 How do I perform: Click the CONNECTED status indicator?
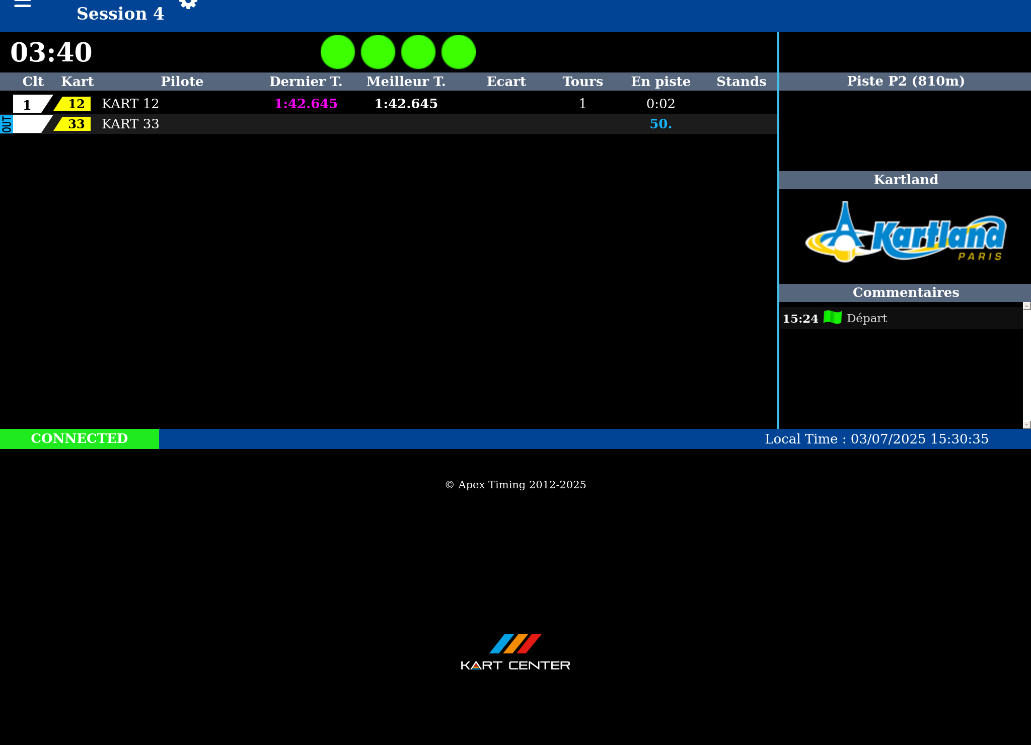click(80, 438)
